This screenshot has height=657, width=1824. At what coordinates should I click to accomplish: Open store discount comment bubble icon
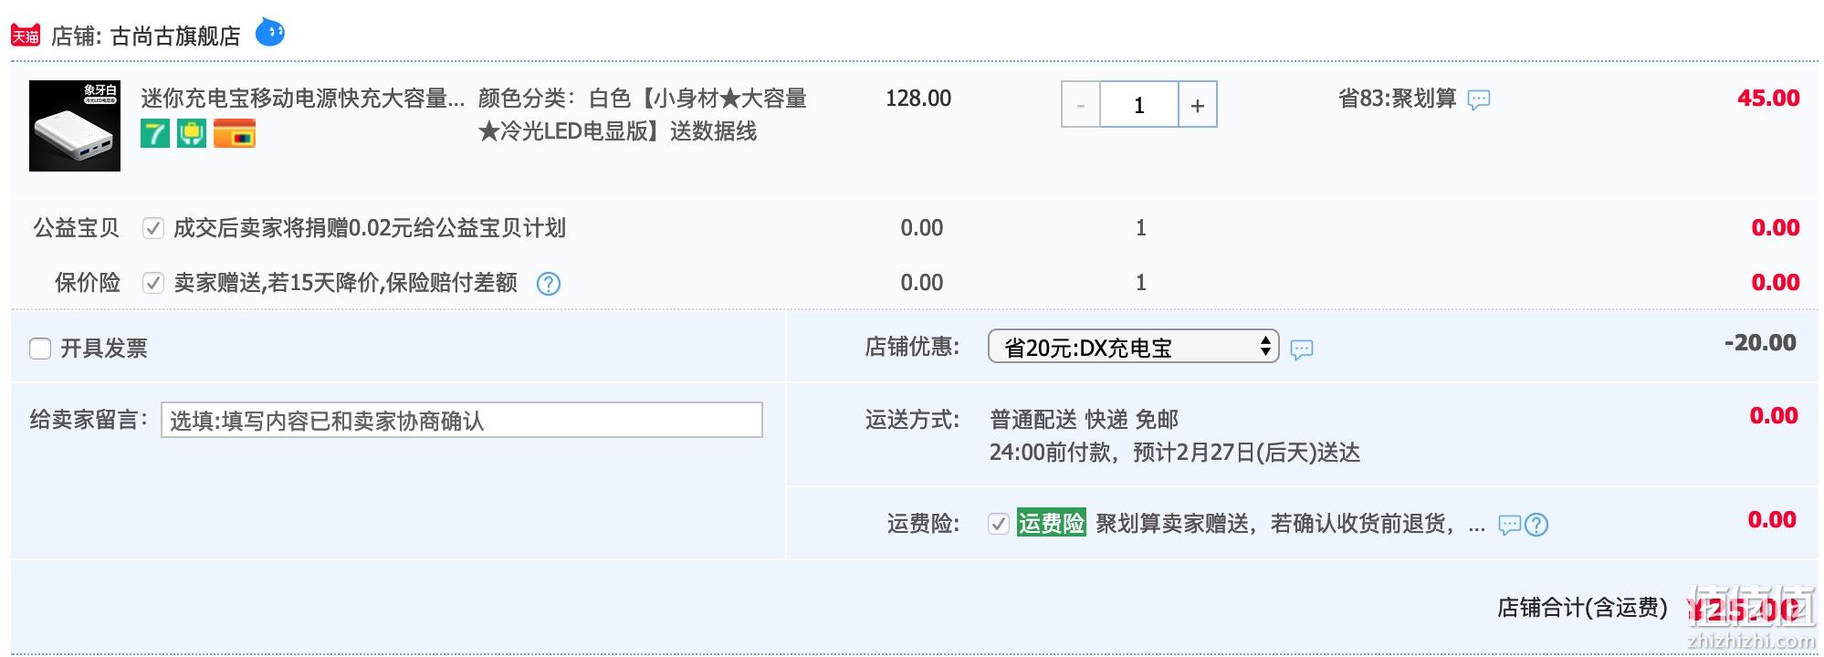(1302, 349)
